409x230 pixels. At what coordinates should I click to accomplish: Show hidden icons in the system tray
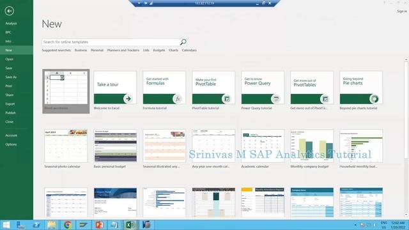pyautogui.click(x=355, y=225)
